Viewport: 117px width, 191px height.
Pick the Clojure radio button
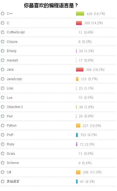pos(3,42)
